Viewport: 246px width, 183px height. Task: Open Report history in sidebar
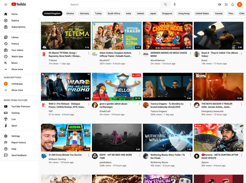click(x=19, y=143)
